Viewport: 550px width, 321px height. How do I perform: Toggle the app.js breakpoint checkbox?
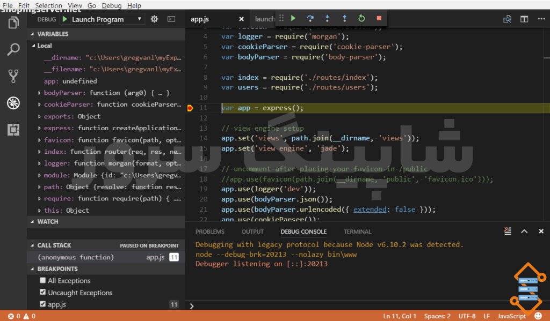tap(43, 304)
